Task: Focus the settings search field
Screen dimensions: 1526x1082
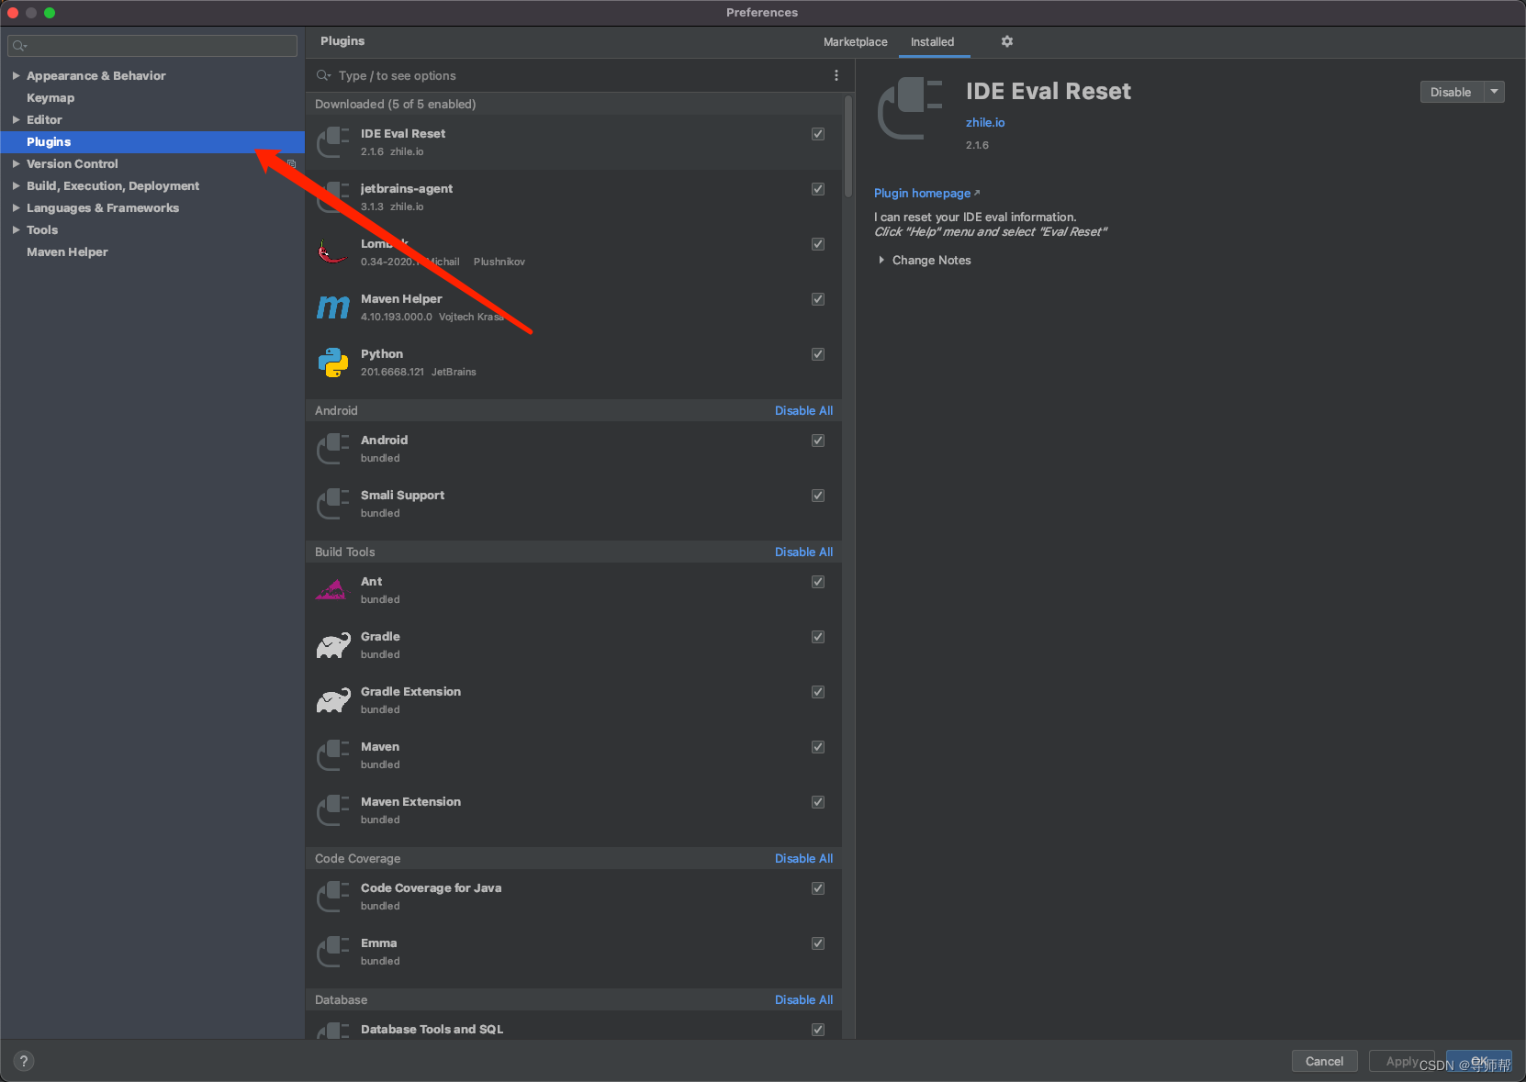Action: tap(152, 46)
